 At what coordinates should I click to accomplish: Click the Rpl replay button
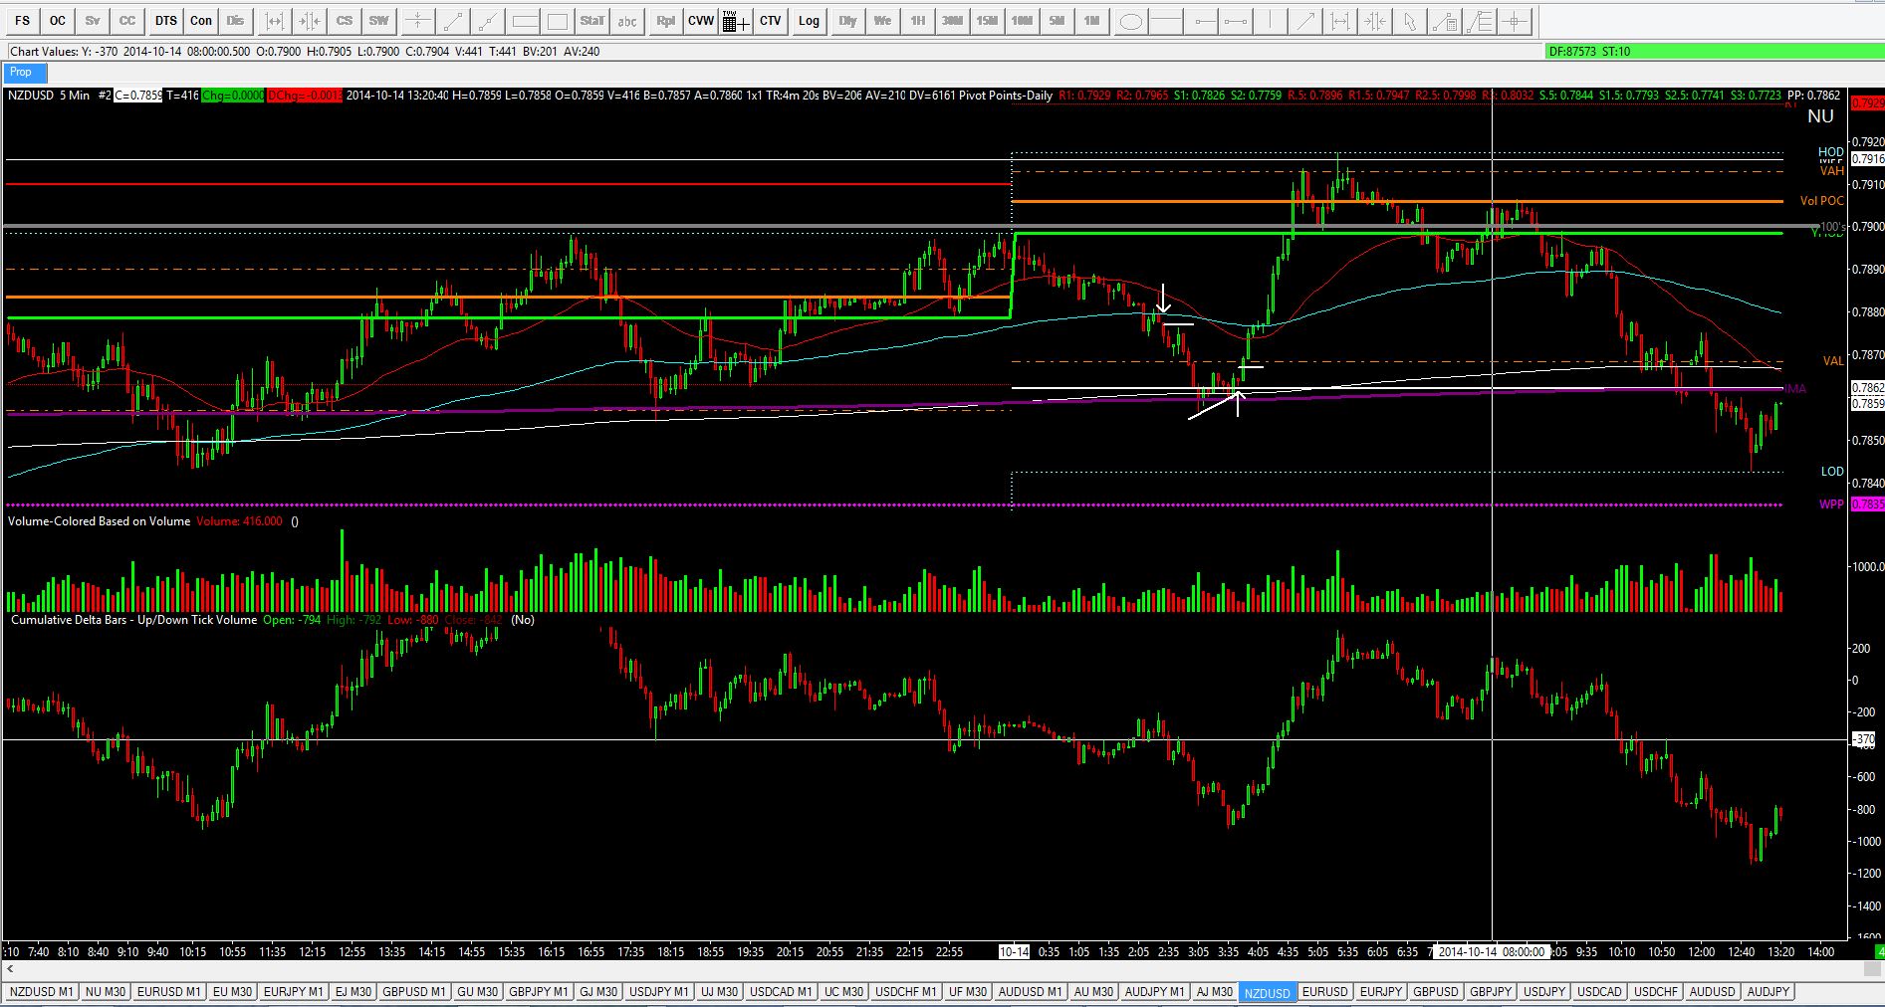(666, 21)
